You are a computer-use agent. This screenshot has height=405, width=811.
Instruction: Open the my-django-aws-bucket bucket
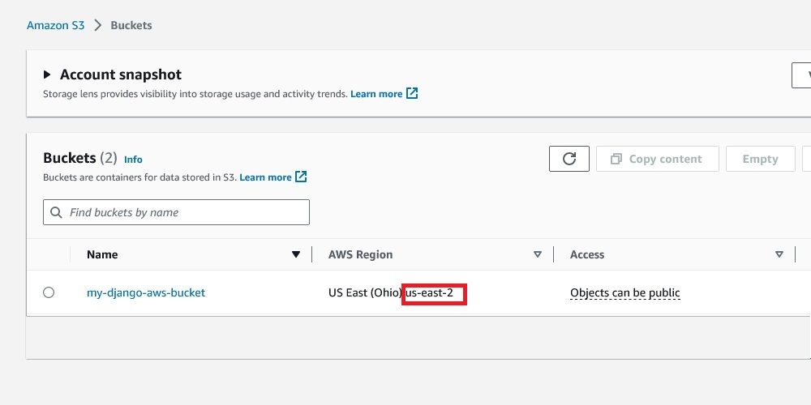[x=146, y=292]
